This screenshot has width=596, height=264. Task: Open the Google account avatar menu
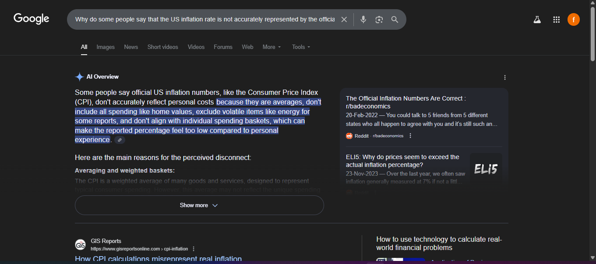[574, 20]
